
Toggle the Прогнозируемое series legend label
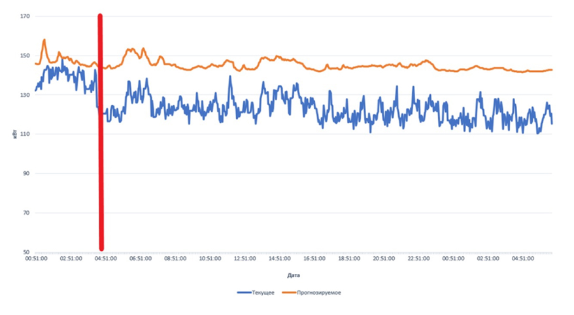[320, 293]
